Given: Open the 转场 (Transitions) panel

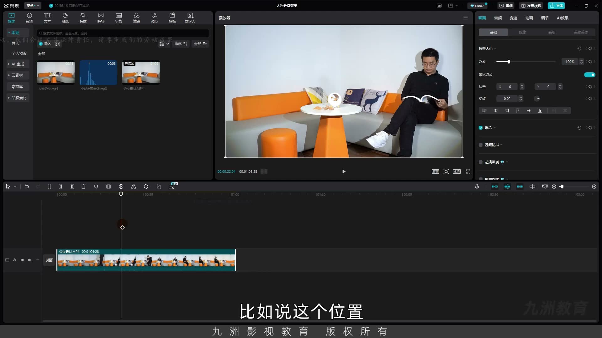Looking at the screenshot, I should [x=101, y=18].
